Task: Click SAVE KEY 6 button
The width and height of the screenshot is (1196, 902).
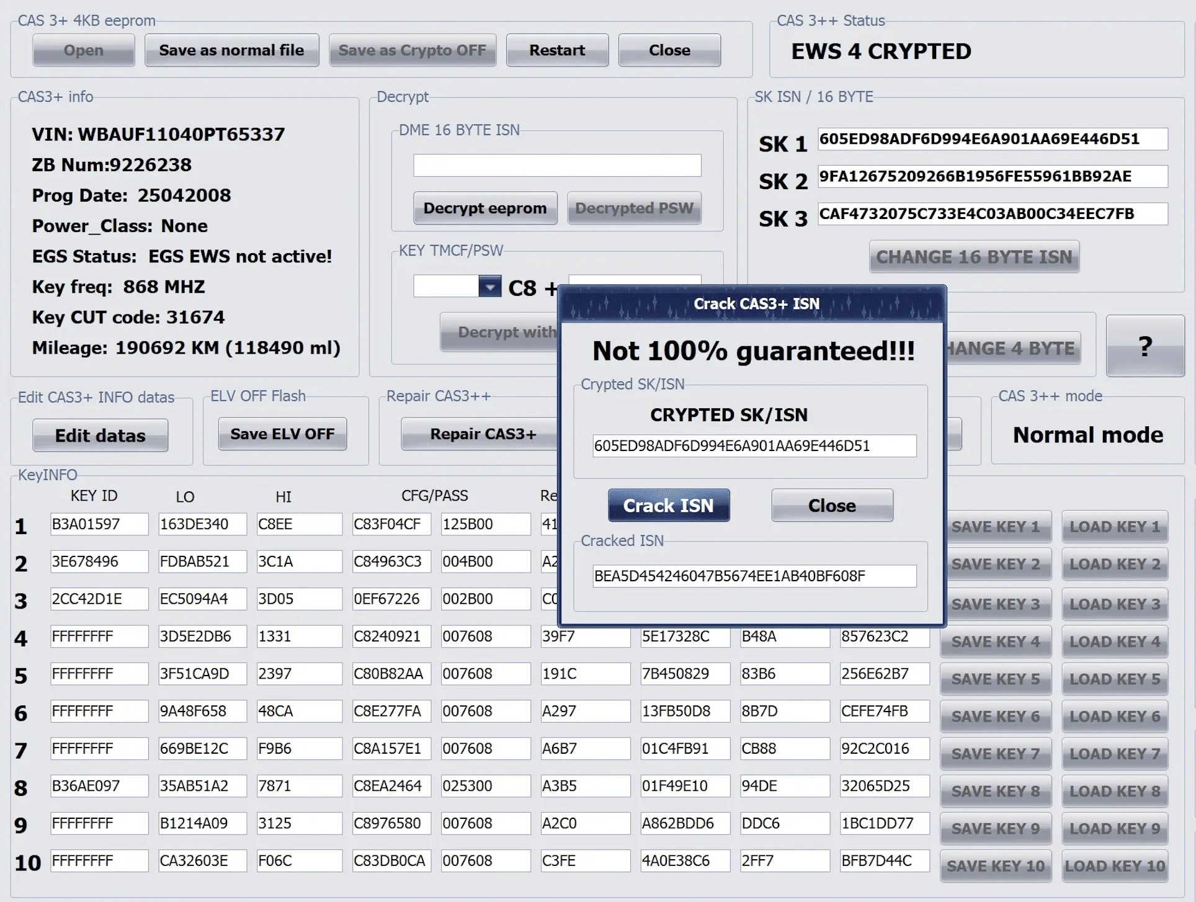Action: 996,716
